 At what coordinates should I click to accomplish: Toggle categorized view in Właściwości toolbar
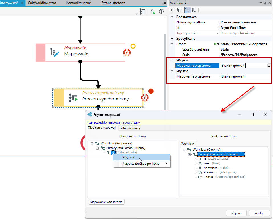click(x=187, y=10)
